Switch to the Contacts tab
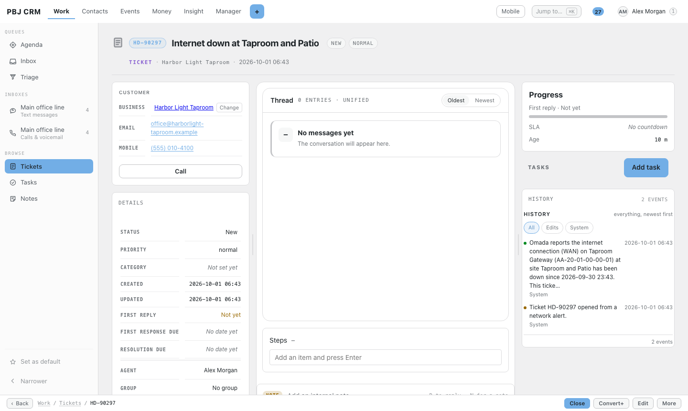The image size is (688, 411). [95, 11]
